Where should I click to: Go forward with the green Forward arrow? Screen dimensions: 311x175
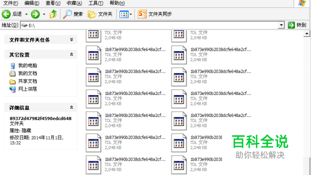click(36, 14)
